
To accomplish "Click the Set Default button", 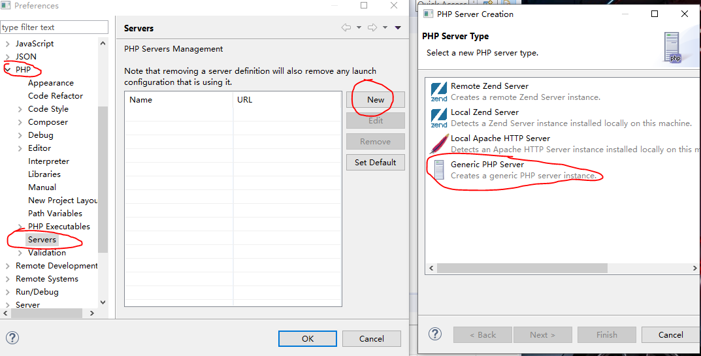I will click(x=376, y=163).
